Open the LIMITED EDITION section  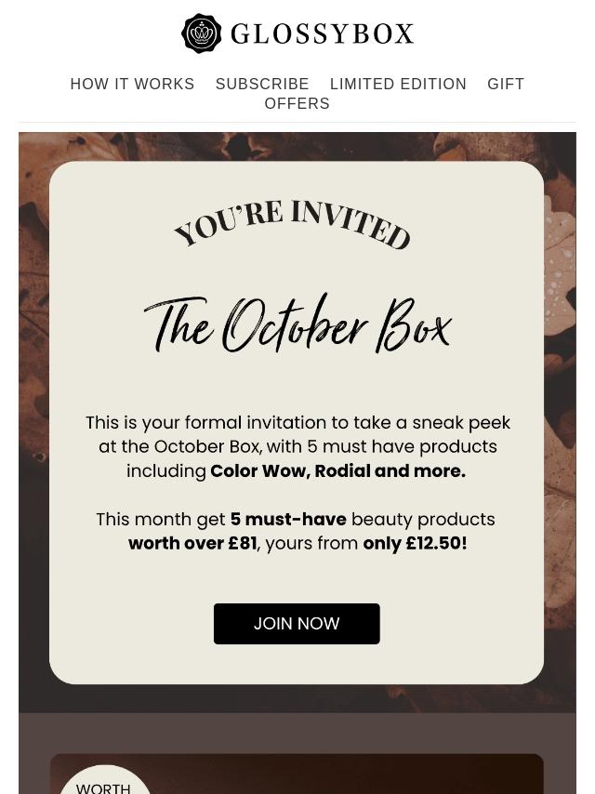tap(398, 85)
